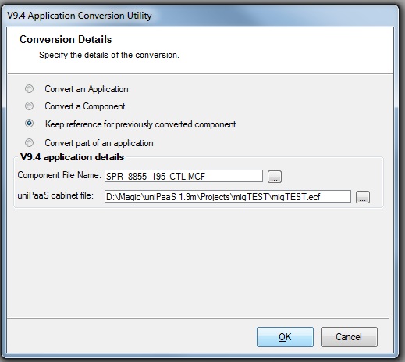The image size is (405, 362).
Task: Click the 'Convert part of an application' label text
Action: point(99,143)
